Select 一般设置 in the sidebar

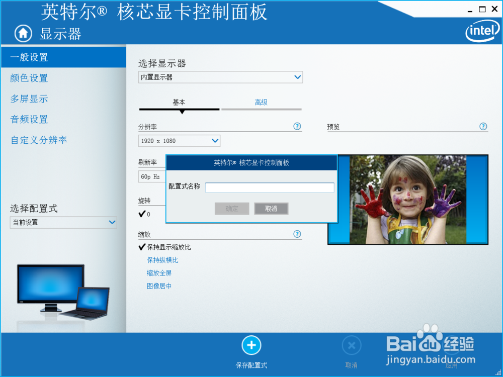tap(63, 57)
